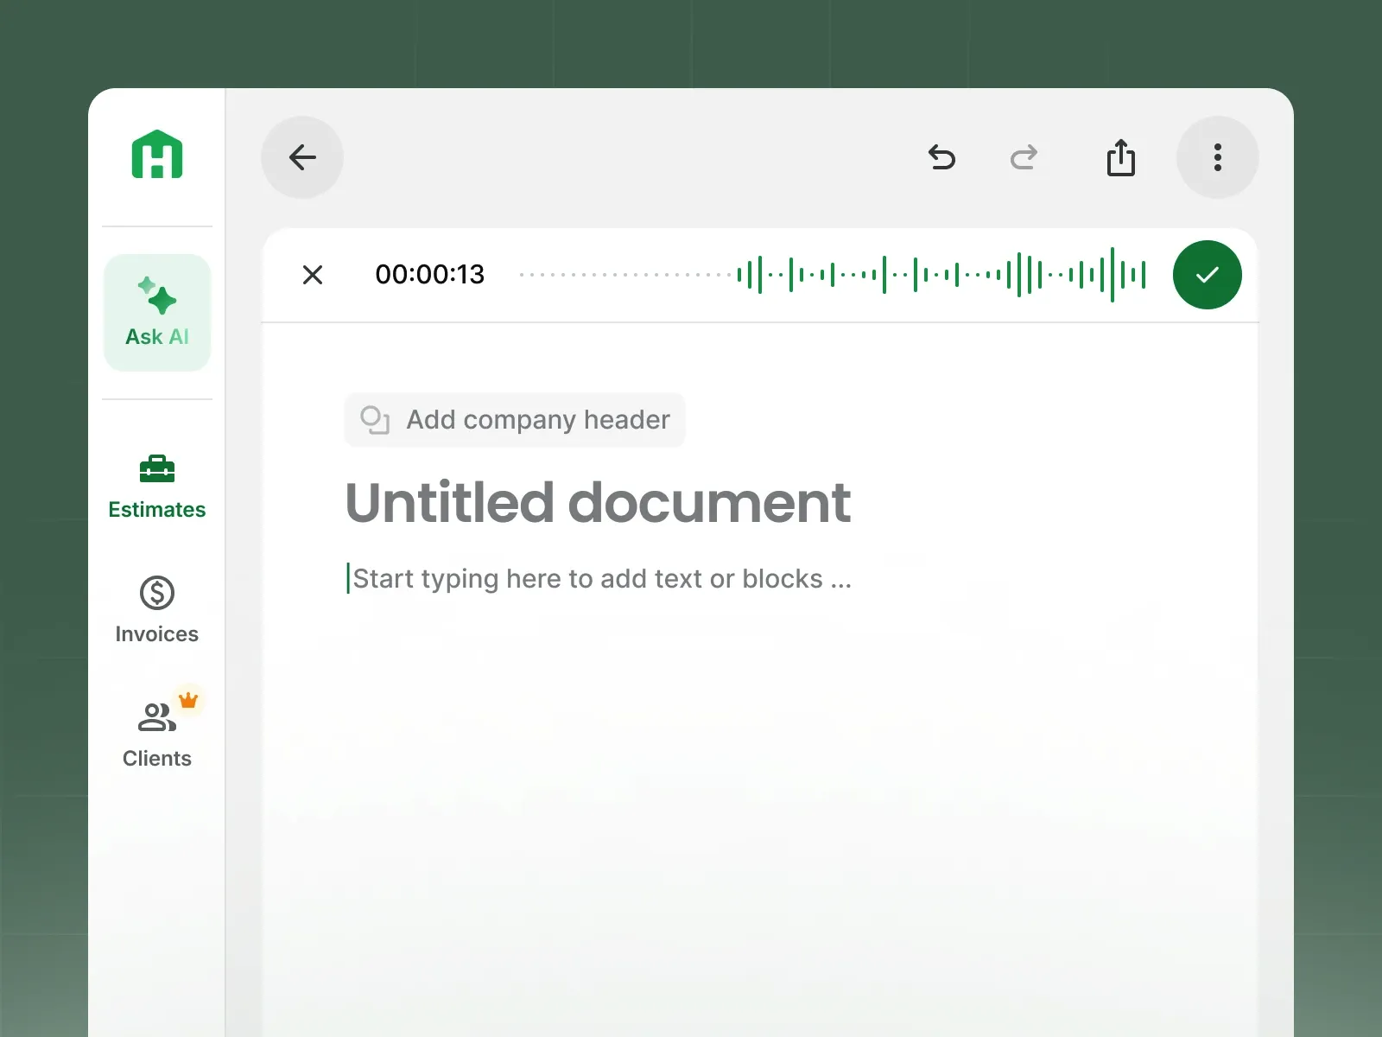Select the Estimates briefcase icon
1382x1037 pixels.
(156, 471)
